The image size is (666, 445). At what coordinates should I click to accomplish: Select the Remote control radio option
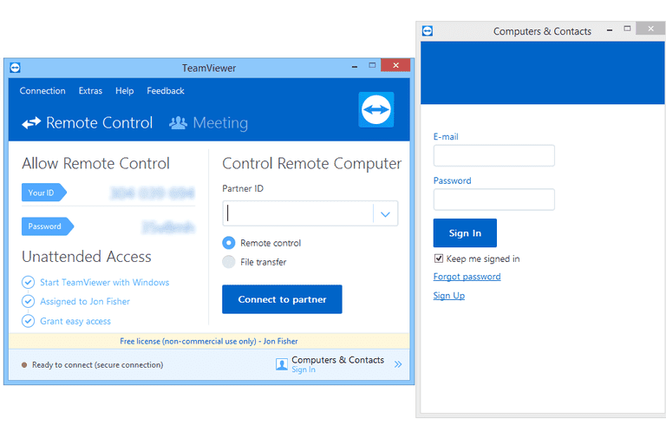click(x=229, y=243)
